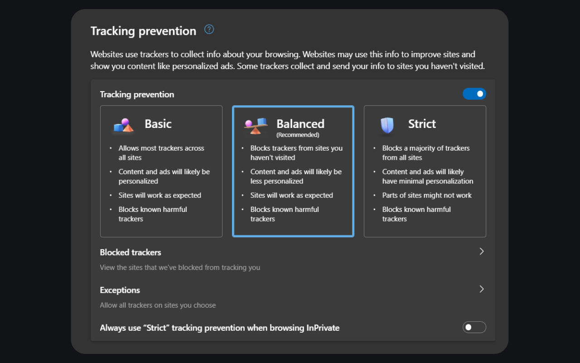This screenshot has width=580, height=363.
Task: Open the Tracking prevention help icon
Action: tap(209, 29)
